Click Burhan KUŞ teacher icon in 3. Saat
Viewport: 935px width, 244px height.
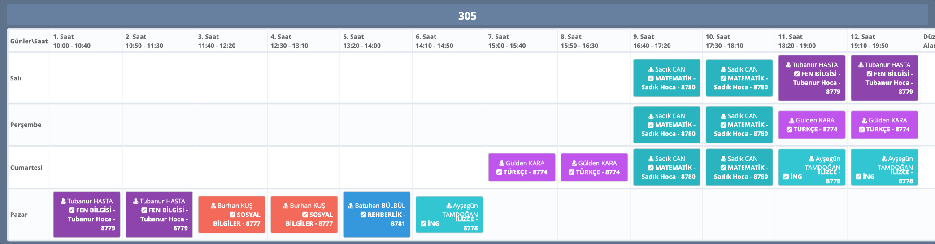[213, 206]
